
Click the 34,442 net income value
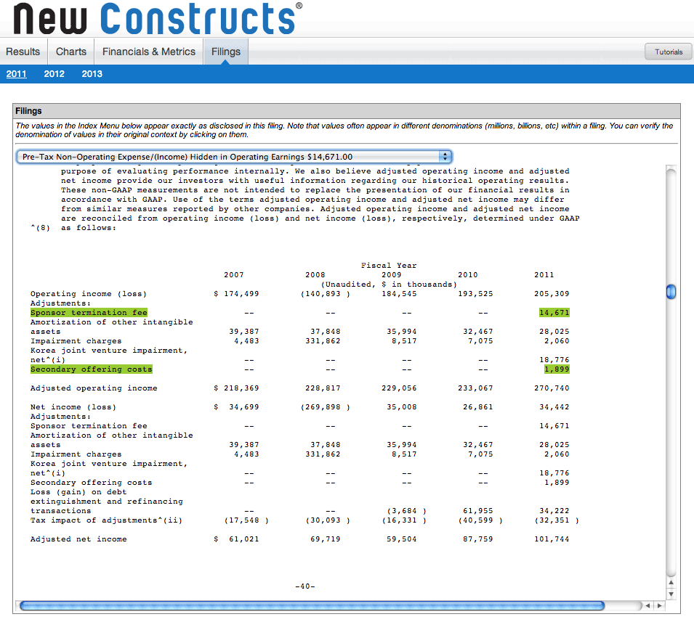pyautogui.click(x=554, y=407)
